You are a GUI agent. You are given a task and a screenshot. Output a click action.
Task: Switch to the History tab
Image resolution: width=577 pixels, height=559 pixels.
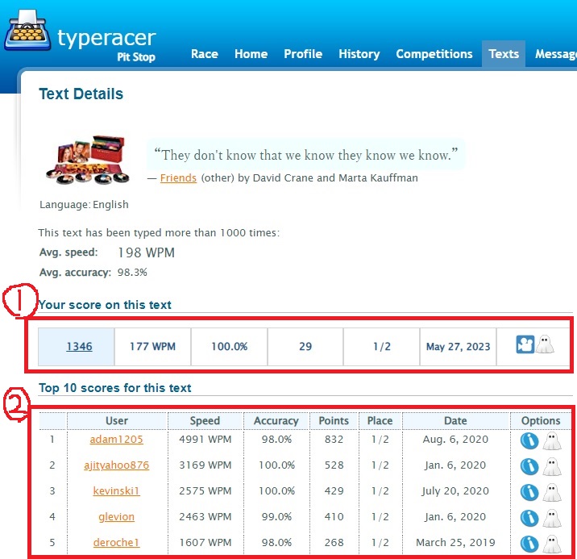[359, 54]
